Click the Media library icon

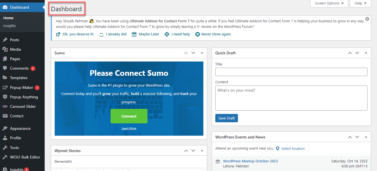5,49
